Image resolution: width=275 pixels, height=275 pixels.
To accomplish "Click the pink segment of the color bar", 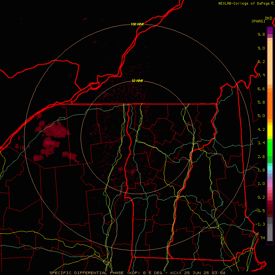I will (270, 185).
